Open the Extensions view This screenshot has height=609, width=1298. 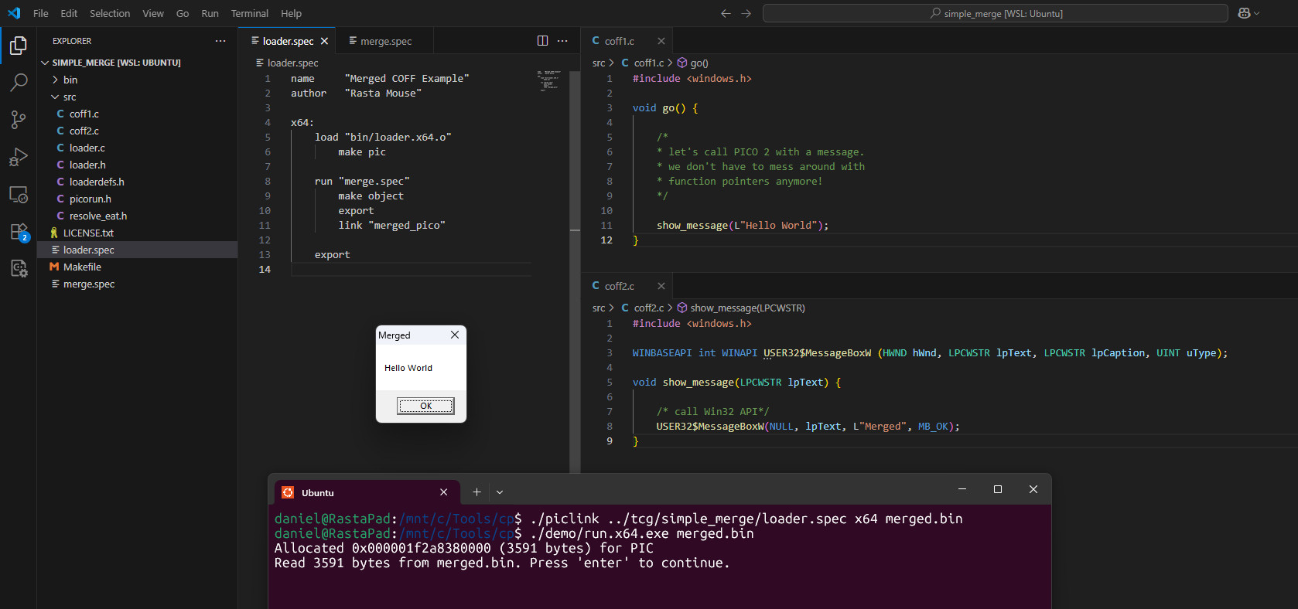coord(19,232)
